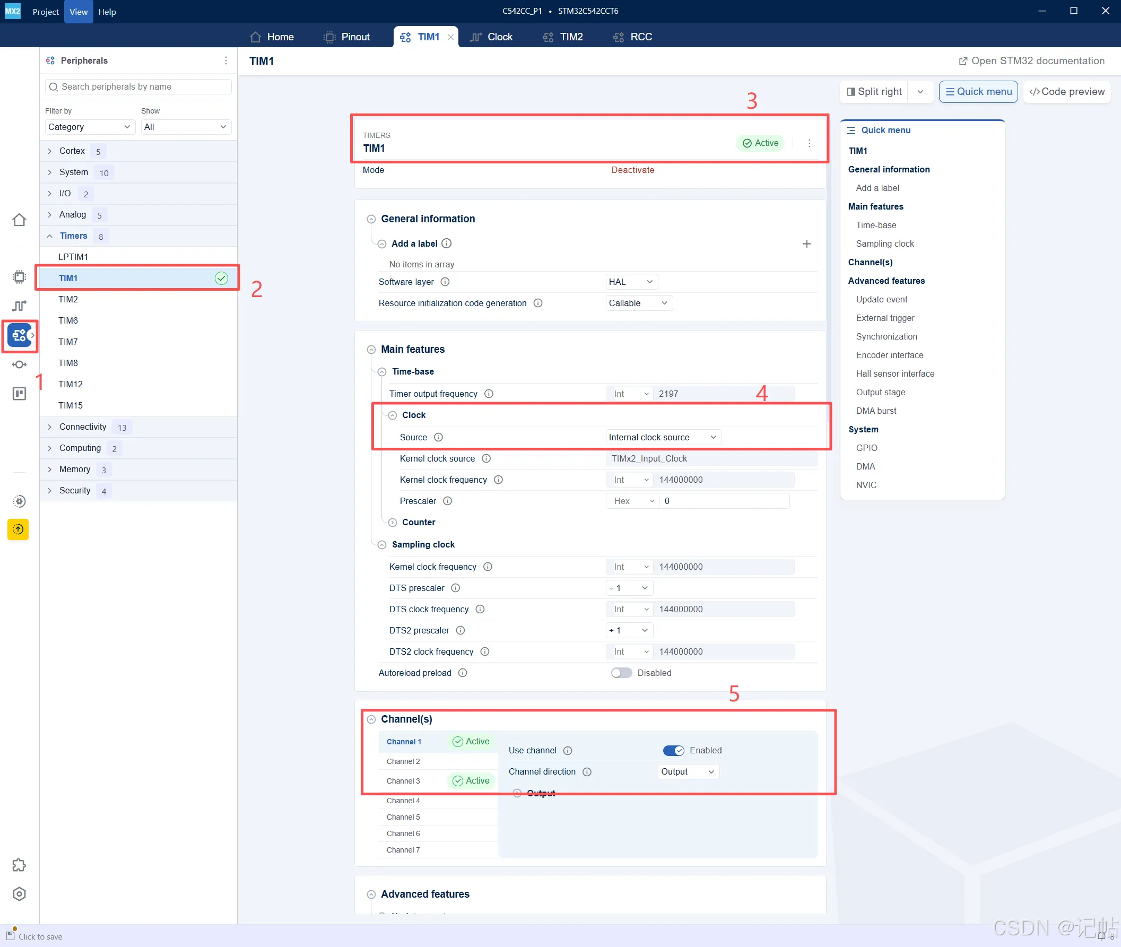
Task: Open the puzzle-piece extensions icon
Action: 19,865
